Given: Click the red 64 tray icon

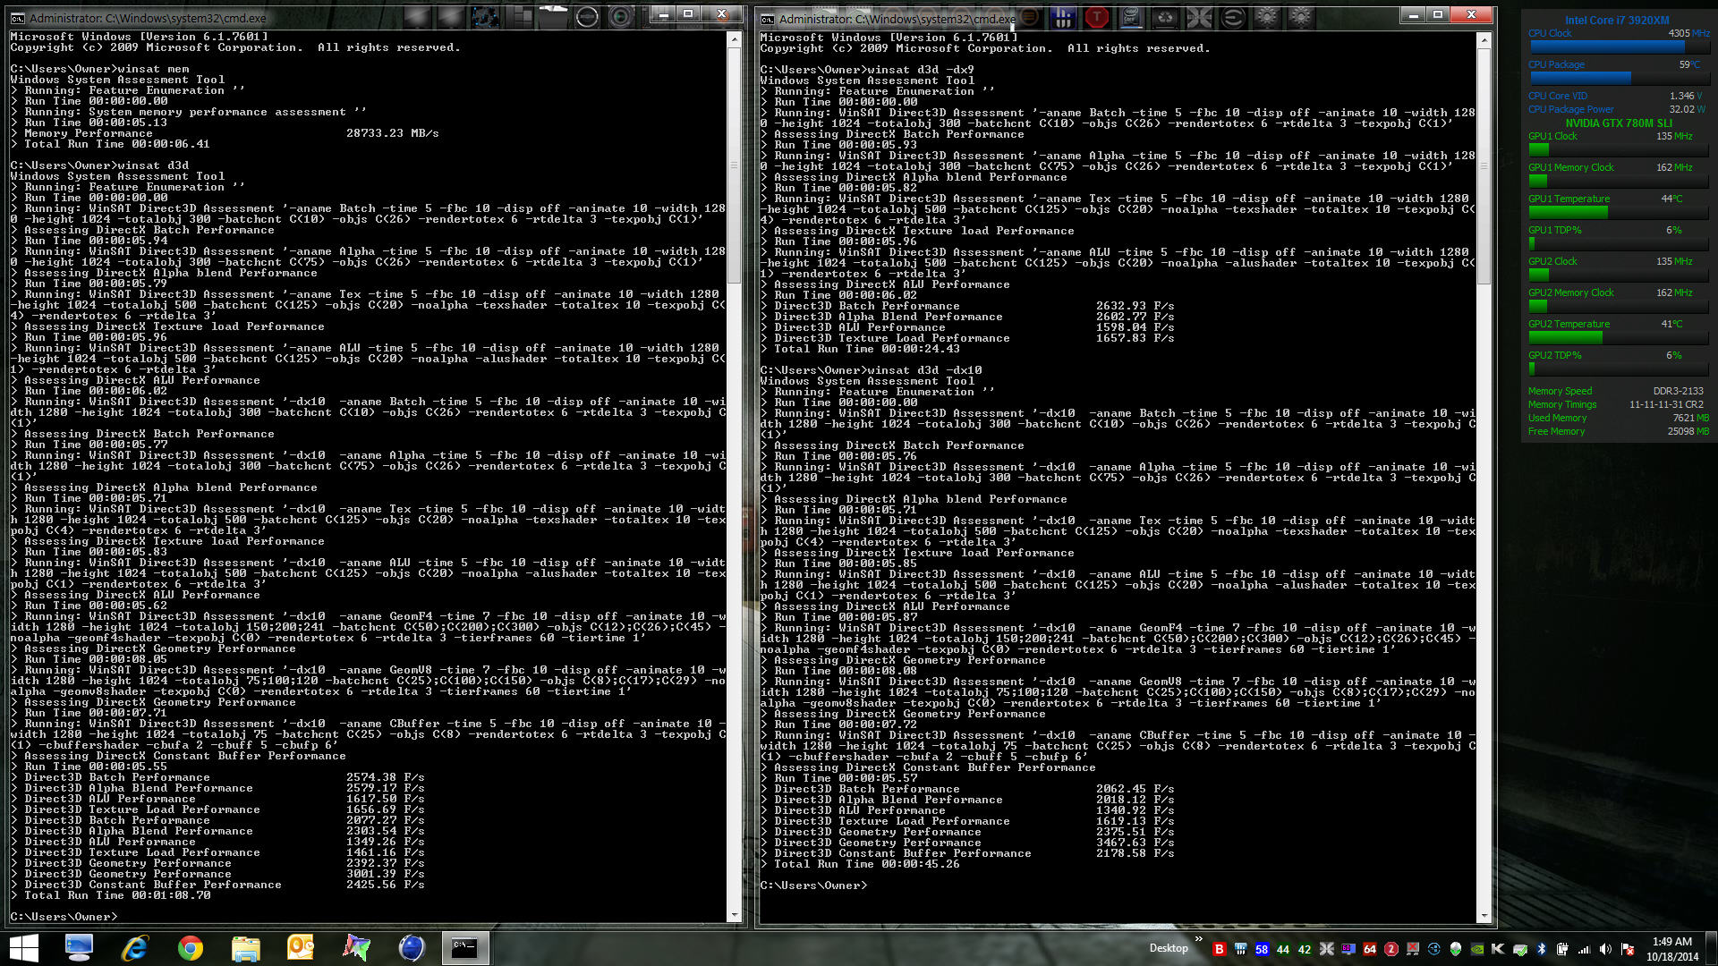Looking at the screenshot, I should pos(1369,949).
